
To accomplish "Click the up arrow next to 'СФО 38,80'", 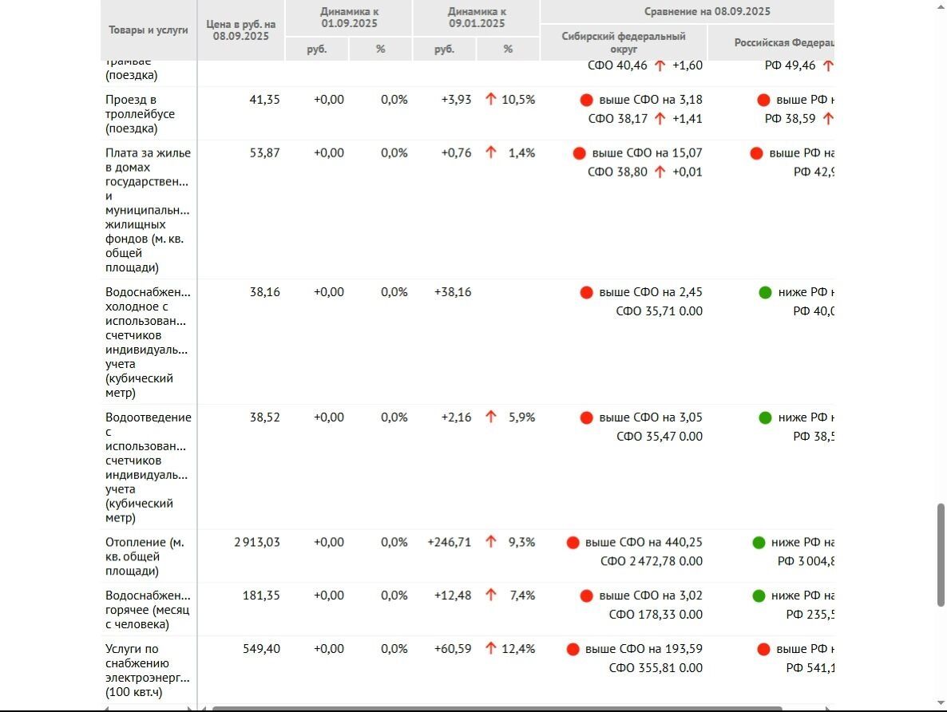I will 660,172.
